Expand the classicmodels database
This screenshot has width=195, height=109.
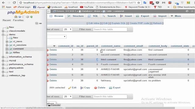point(3,31)
